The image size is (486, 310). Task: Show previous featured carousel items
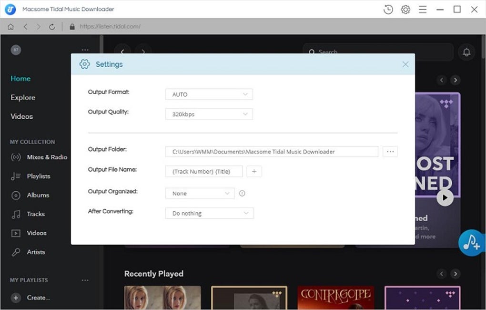[441, 80]
